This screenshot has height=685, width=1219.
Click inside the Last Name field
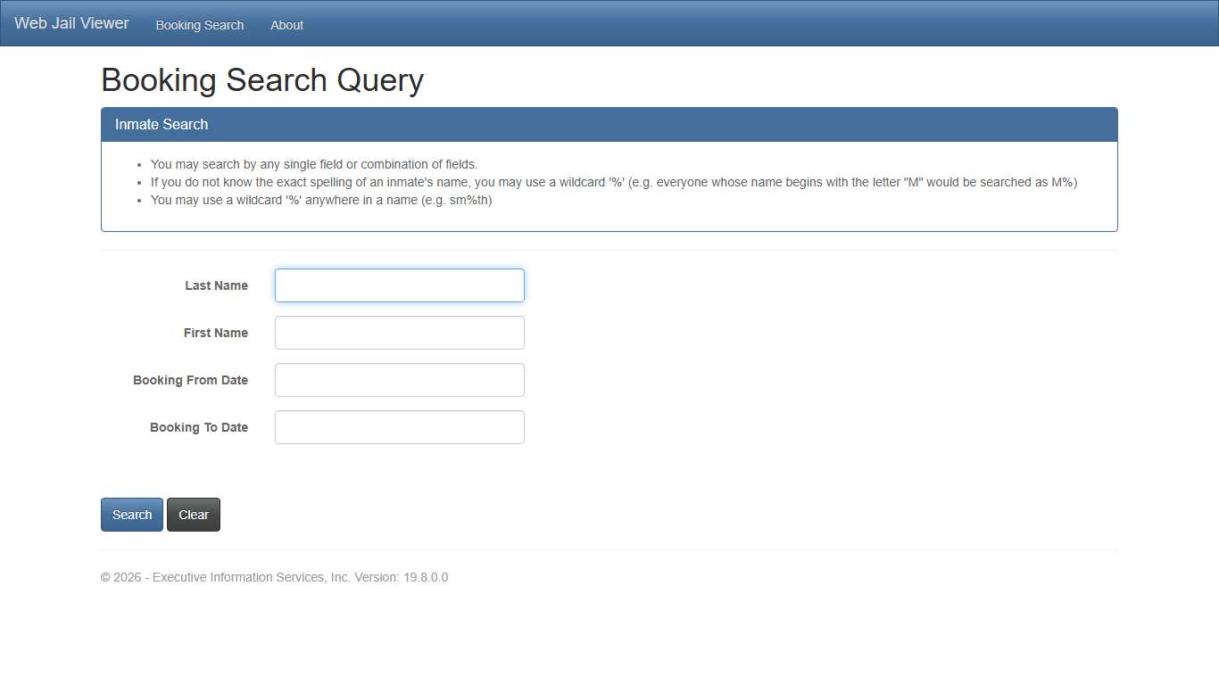click(x=399, y=285)
